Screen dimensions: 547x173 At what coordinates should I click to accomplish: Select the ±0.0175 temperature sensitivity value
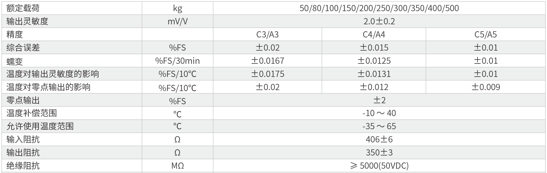[267, 74]
